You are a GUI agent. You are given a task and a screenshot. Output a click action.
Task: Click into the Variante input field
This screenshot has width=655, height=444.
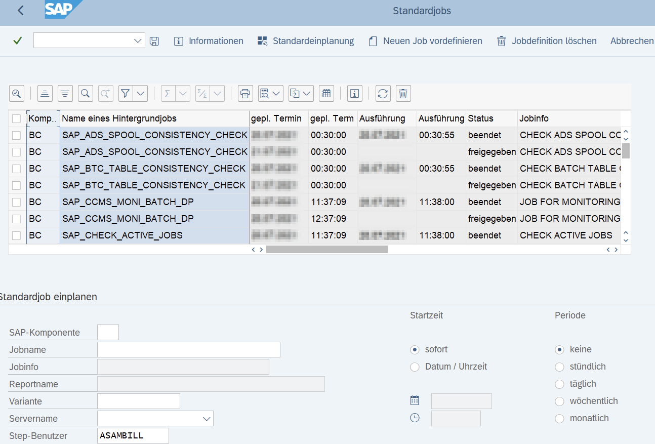[x=139, y=401]
